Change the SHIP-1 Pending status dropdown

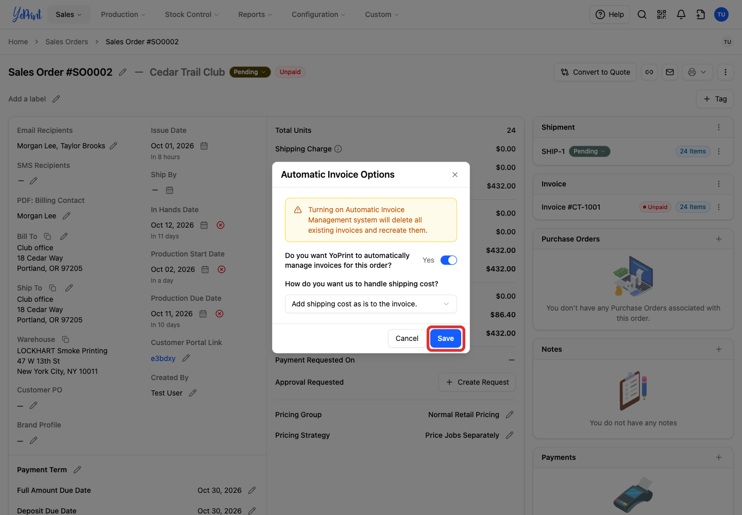pos(589,151)
